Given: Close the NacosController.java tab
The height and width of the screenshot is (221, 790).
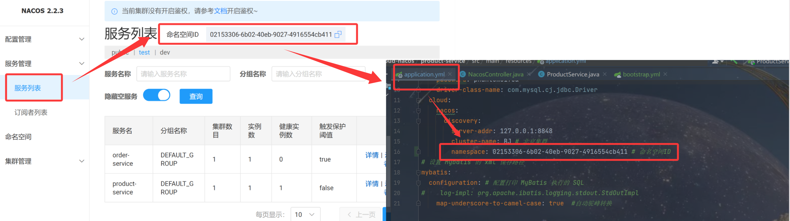Looking at the screenshot, I should click(x=529, y=74).
